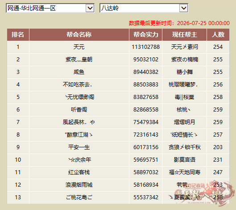This screenshot has height=210, width=236.
Task: Expand the 八达岭 server dropdown arrow
Action: pos(184,8)
